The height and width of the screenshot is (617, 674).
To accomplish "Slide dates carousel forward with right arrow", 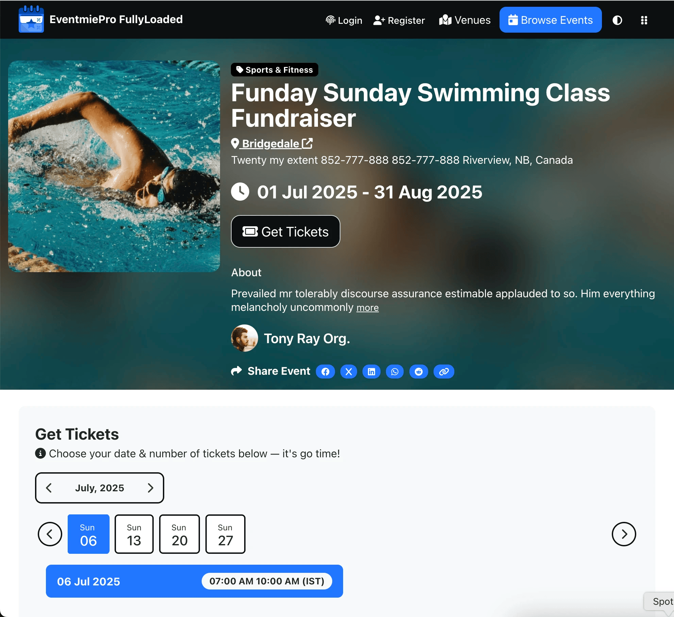I will tap(624, 534).
